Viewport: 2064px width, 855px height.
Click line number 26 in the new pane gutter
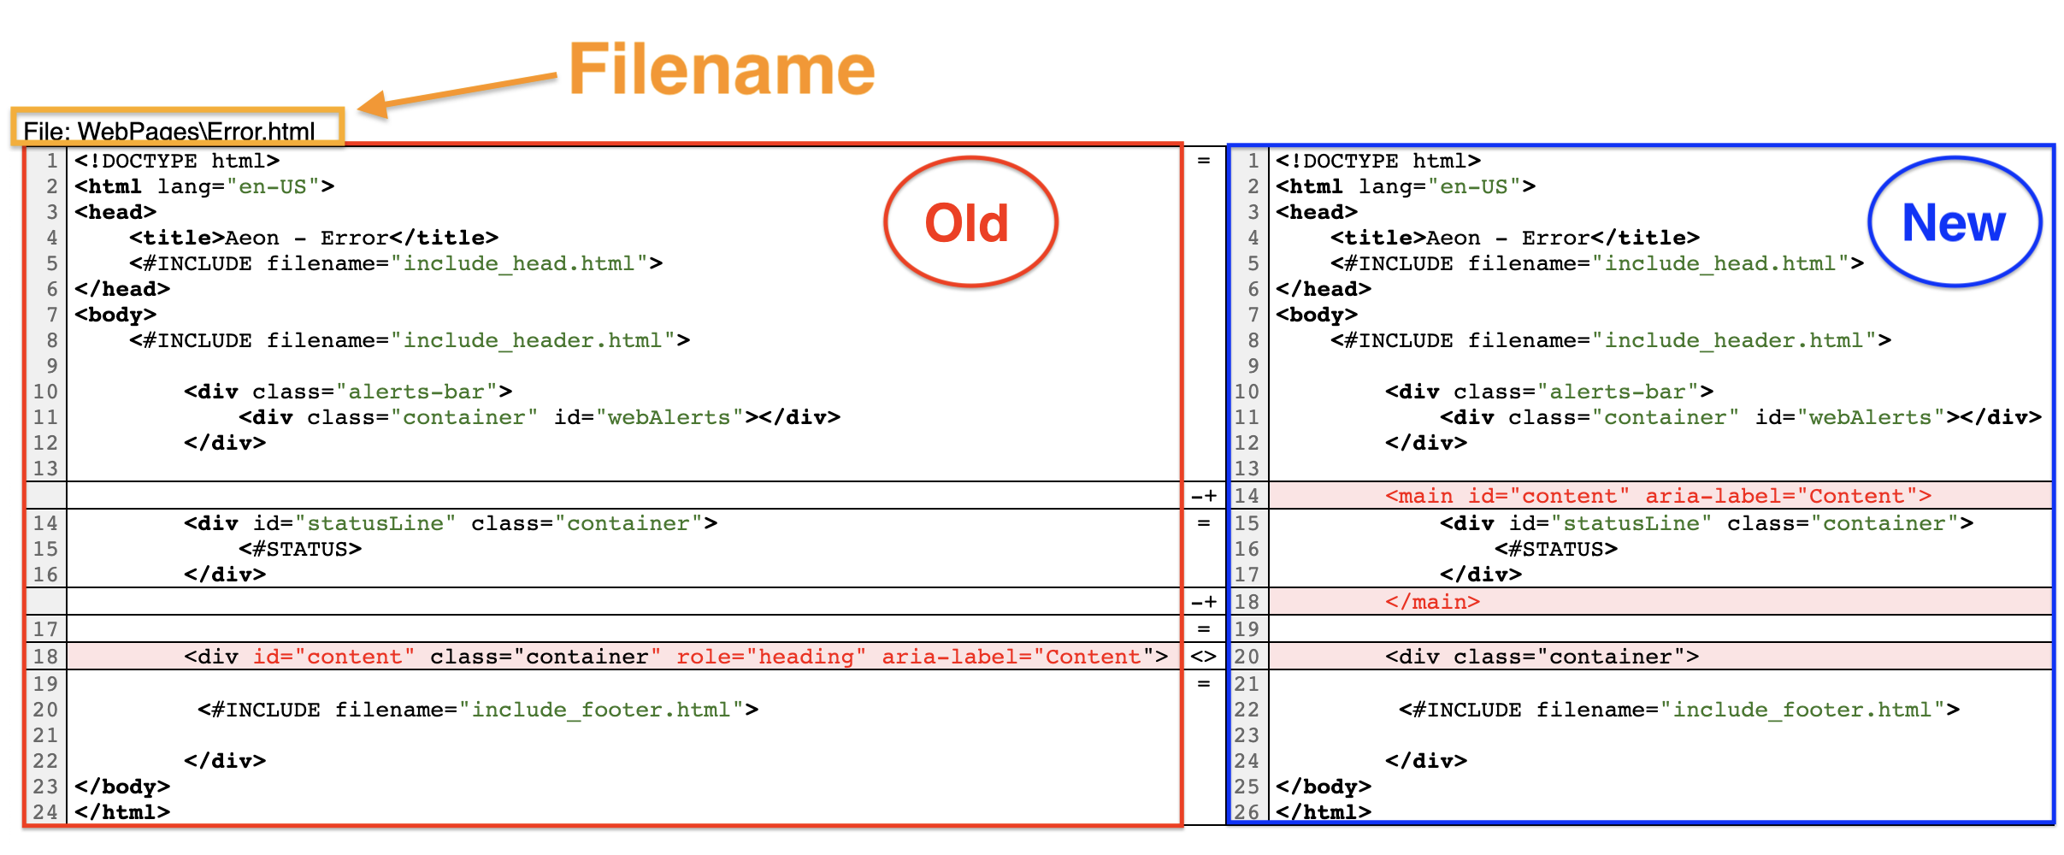[x=1247, y=811]
